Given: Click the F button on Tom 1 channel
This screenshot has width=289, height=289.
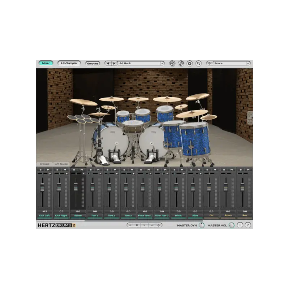Looking at the screenshot, I should coord(100,174).
